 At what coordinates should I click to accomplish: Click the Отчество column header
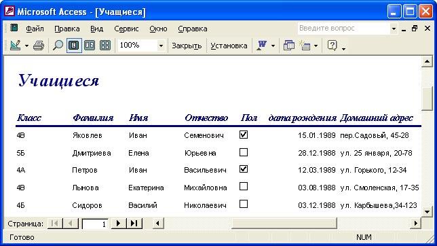point(206,118)
